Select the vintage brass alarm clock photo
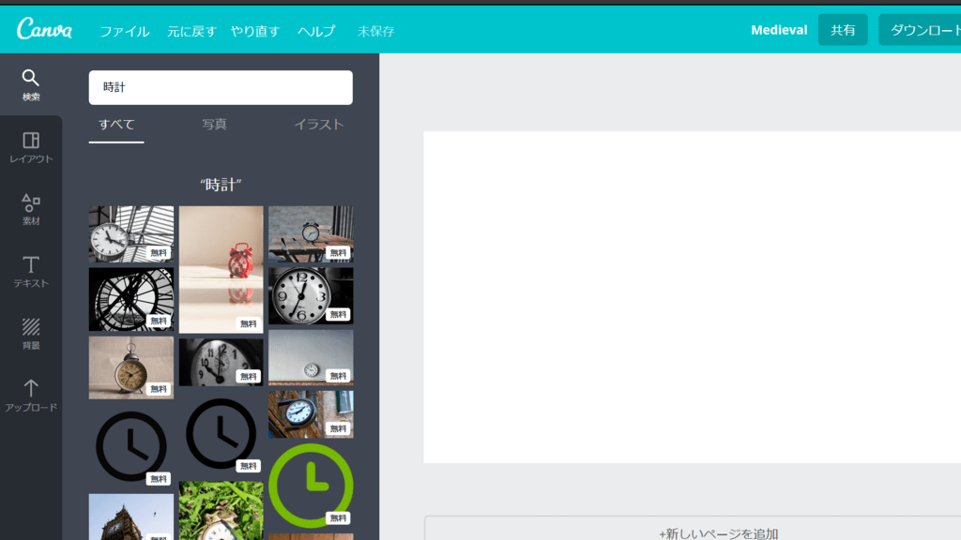The height and width of the screenshot is (540, 961). (131, 367)
